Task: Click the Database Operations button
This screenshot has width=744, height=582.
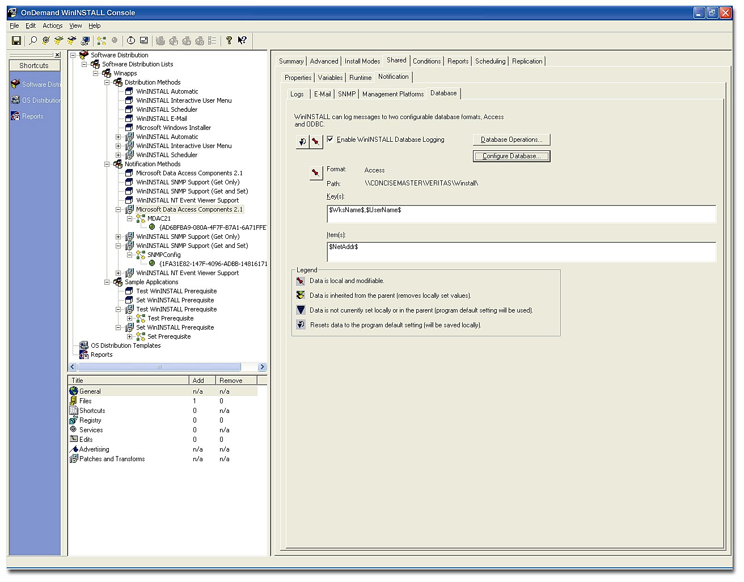Action: [511, 140]
